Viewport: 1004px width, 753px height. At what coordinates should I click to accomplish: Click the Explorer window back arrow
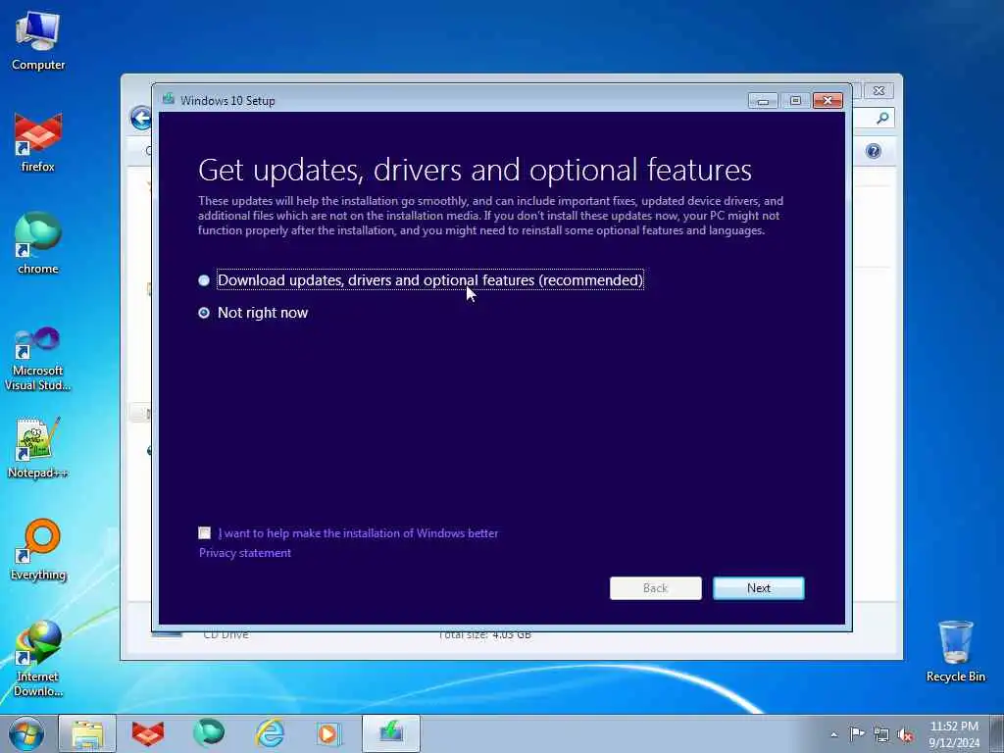[140, 118]
